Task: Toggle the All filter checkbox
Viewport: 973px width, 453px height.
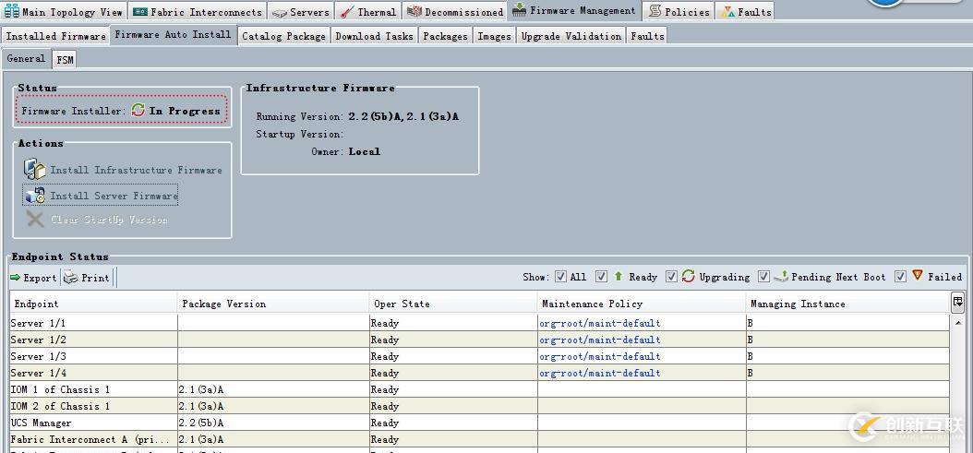Action: click(560, 277)
